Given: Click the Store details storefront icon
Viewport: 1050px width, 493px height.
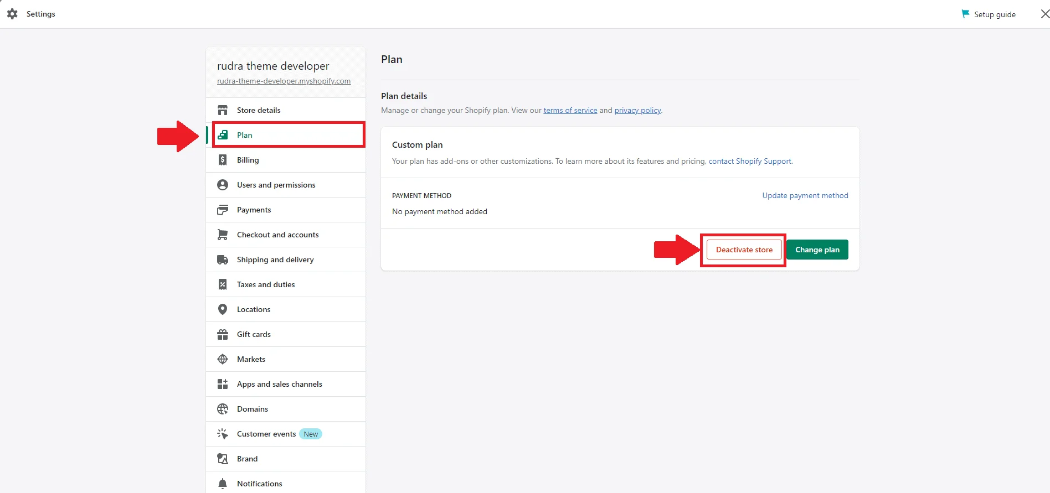Looking at the screenshot, I should pyautogui.click(x=223, y=110).
